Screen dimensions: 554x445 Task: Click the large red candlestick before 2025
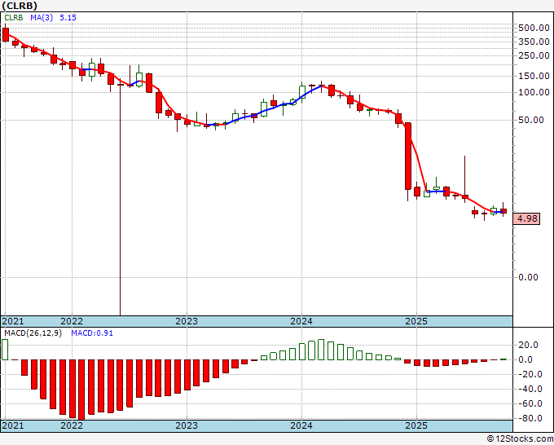pyautogui.click(x=407, y=156)
